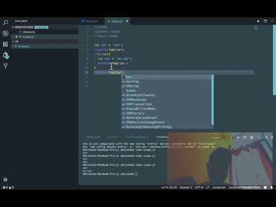The height and width of the screenshot is (207, 276).
Task: Open the editor More Actions ellipsis
Action: click(272, 21)
